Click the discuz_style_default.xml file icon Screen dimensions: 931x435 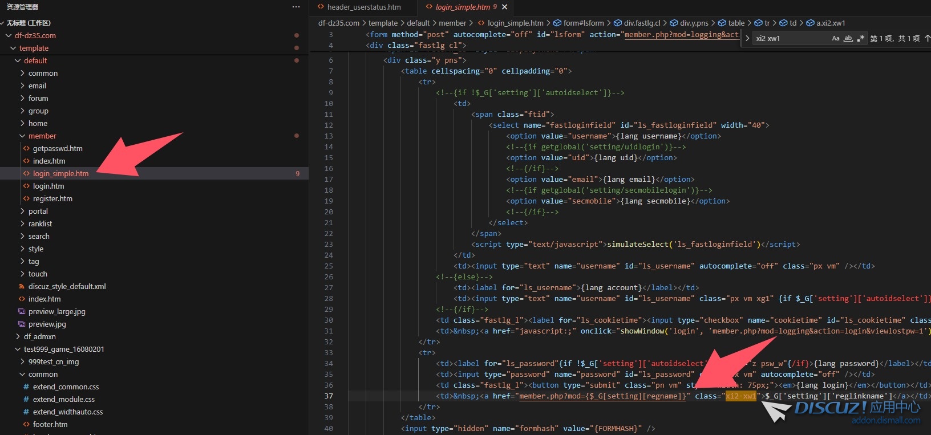tap(22, 286)
